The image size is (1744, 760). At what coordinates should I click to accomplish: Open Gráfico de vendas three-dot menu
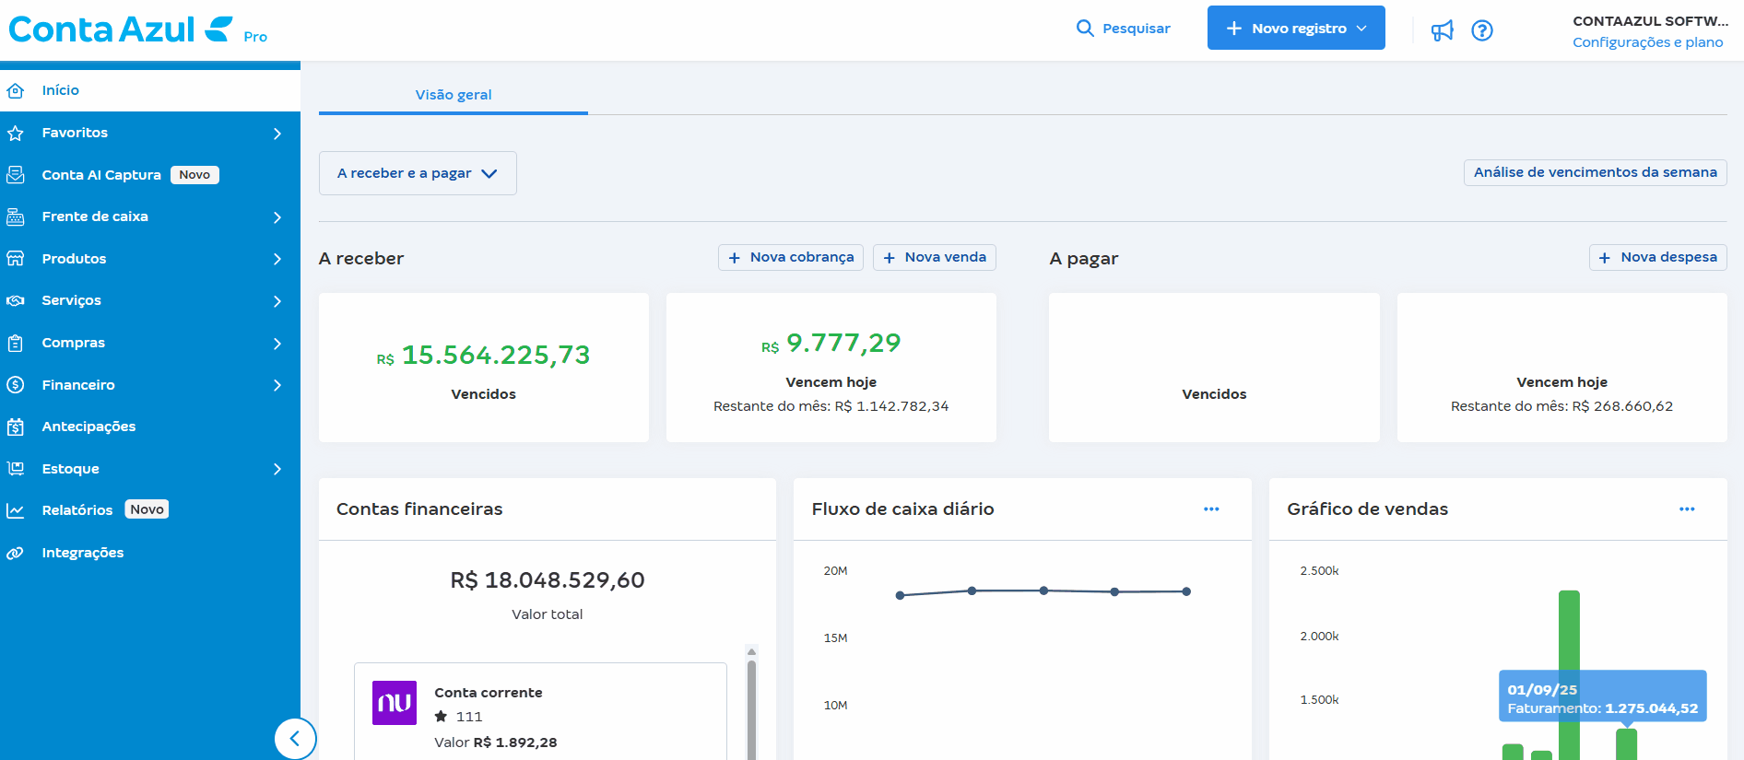click(x=1687, y=509)
